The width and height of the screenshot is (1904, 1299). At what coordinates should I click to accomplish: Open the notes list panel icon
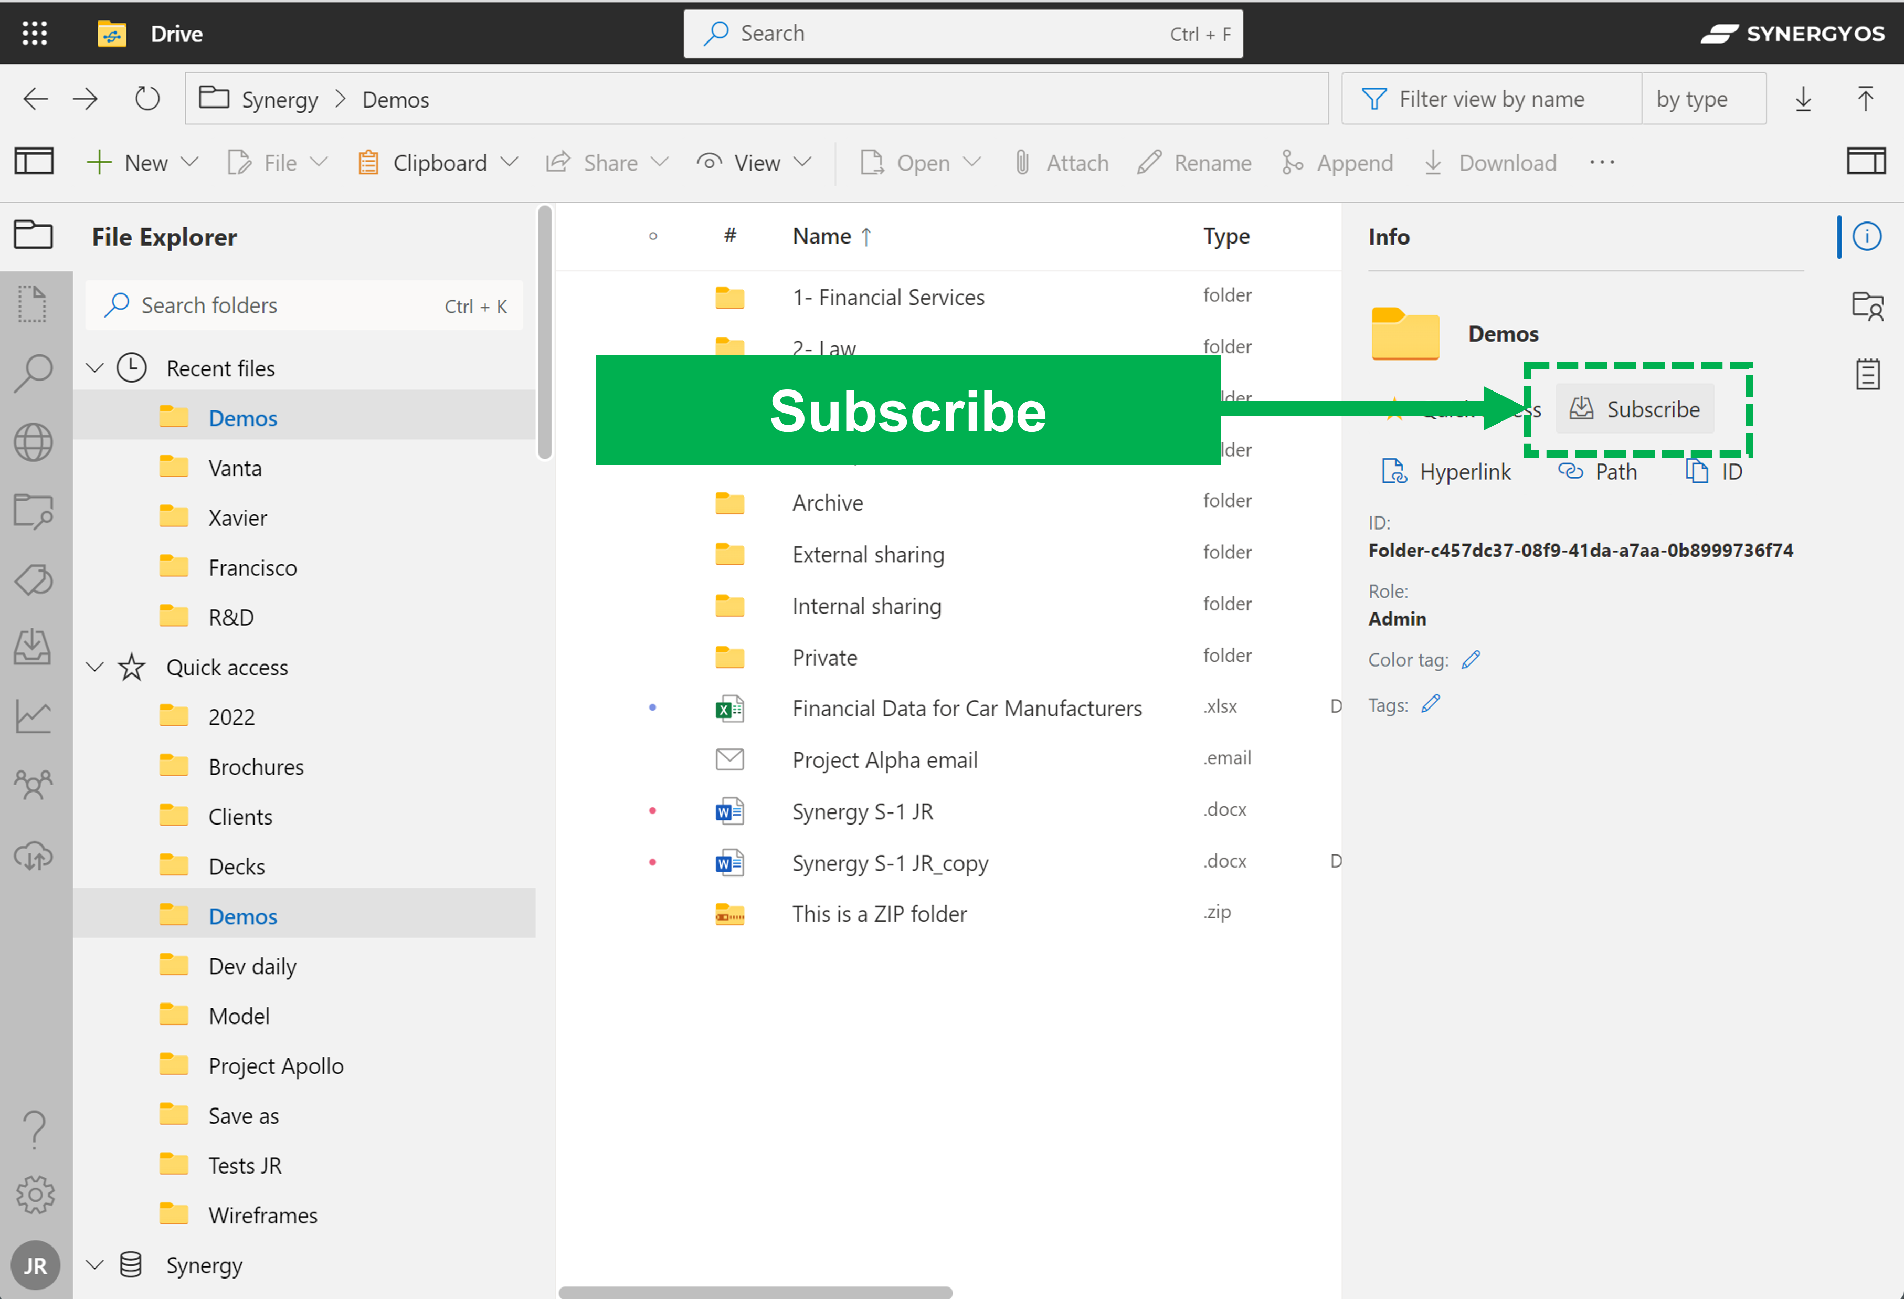pos(1868,375)
